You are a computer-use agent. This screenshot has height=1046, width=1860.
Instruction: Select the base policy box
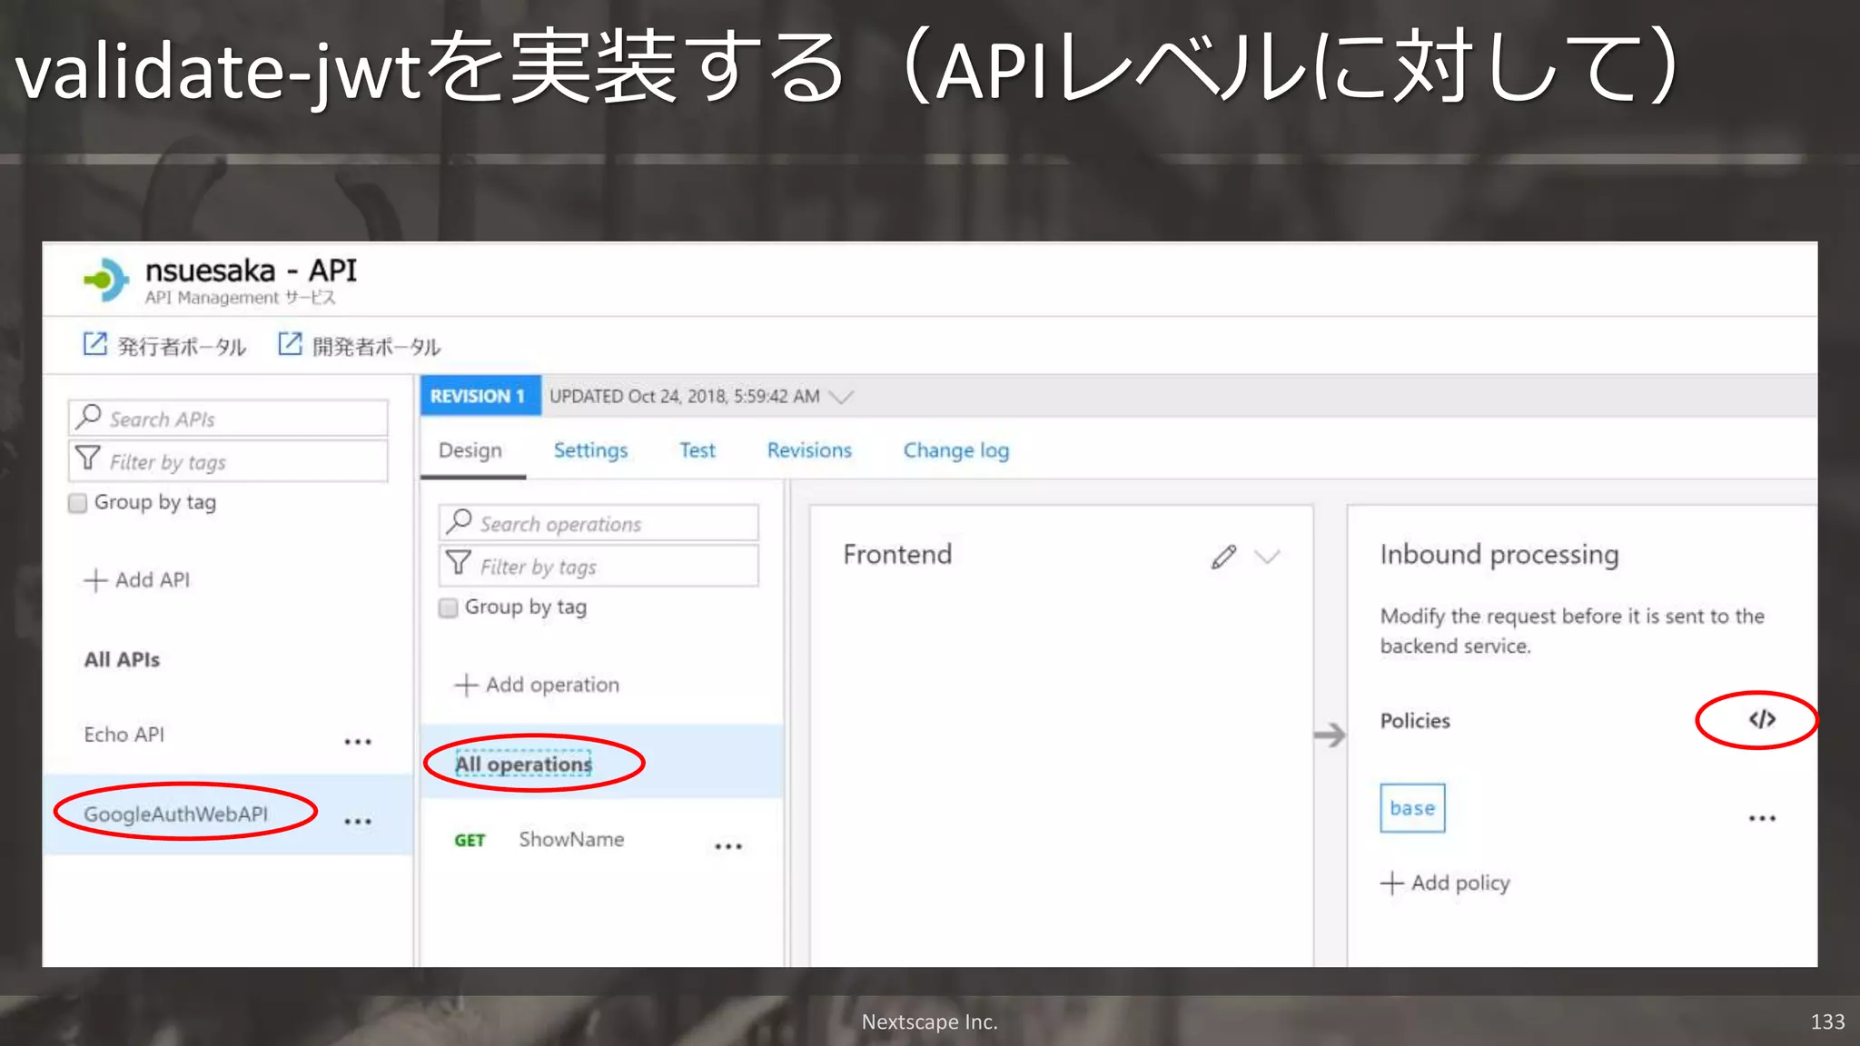click(x=1412, y=808)
